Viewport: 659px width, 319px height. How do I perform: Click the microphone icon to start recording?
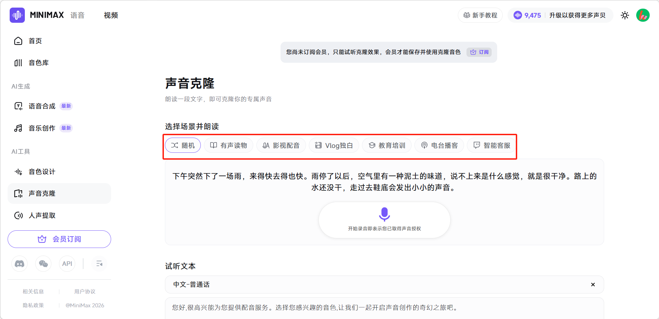[x=384, y=215]
